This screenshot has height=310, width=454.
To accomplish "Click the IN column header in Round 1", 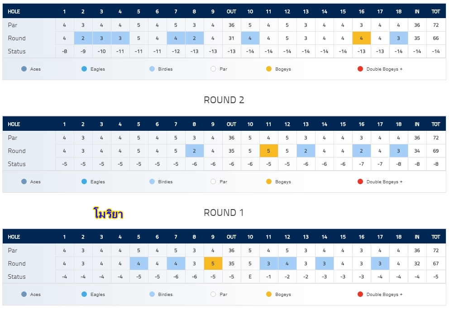I will point(417,237).
